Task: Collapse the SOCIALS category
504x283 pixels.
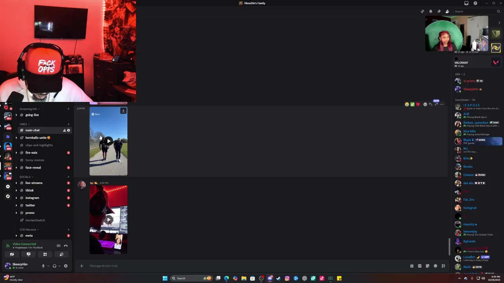Action: 26,177
